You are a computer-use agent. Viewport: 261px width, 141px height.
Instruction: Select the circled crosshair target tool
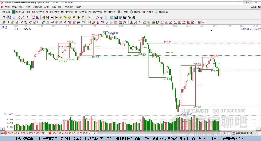52,22
